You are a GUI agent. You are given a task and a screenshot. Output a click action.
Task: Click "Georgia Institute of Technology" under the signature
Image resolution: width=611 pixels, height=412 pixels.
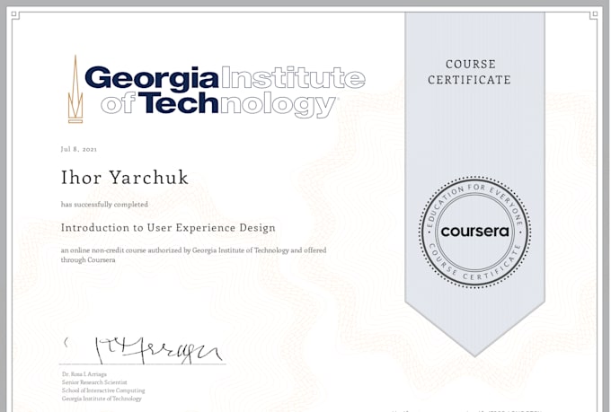102,399
